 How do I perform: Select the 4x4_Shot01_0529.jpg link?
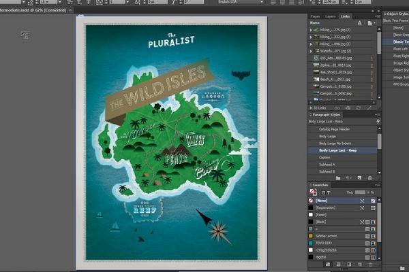point(342,72)
